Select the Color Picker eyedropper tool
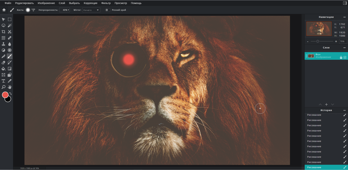The height and width of the screenshot is (170, 348). (x=10, y=81)
